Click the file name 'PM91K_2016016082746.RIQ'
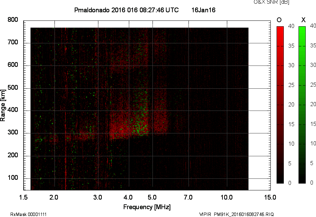The image size is (316, 217). click(x=244, y=214)
